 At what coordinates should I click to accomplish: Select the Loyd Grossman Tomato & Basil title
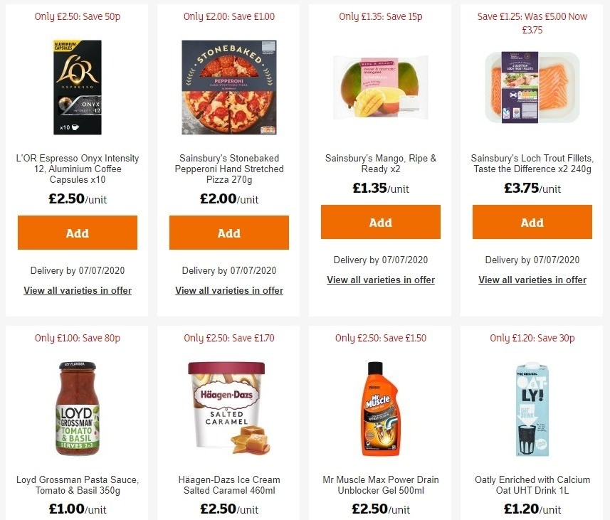coord(77,485)
